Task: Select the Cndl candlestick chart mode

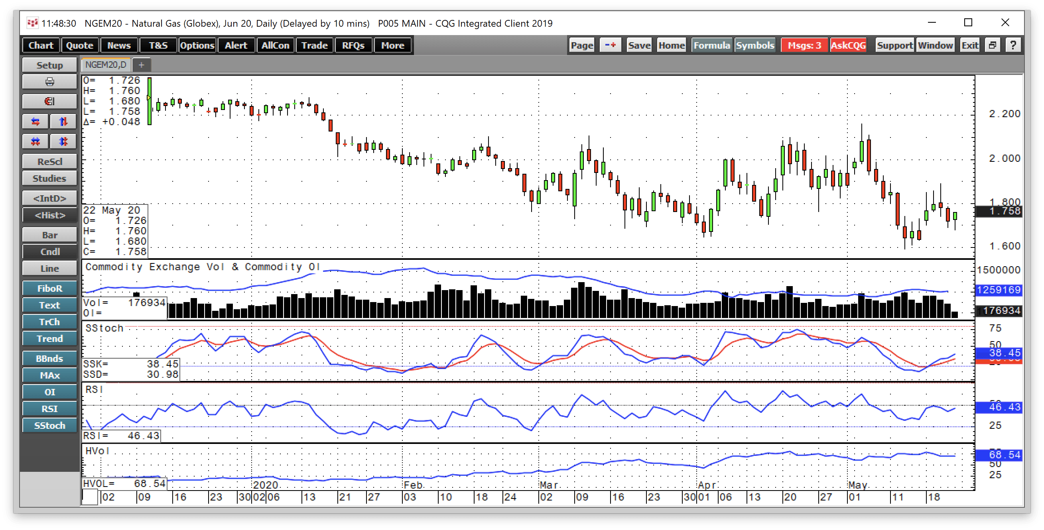Action: pos(49,251)
